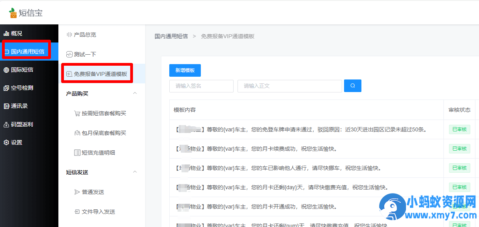Click the 空号检测 detection icon
The image size is (479, 227).
click(x=6, y=88)
